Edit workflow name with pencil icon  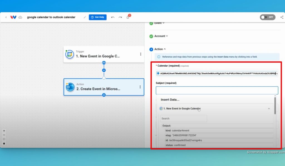click(x=85, y=17)
